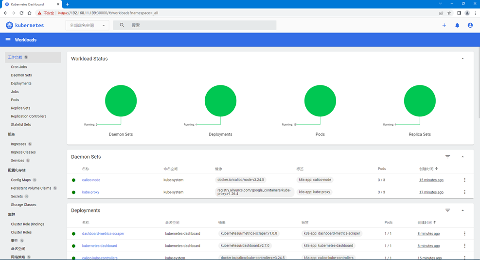Bookmark this page with star icon

(449, 13)
